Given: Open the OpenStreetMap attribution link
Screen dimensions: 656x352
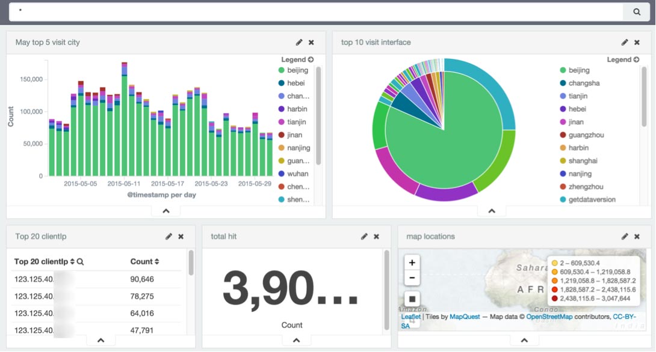Looking at the screenshot, I should 549,317.
